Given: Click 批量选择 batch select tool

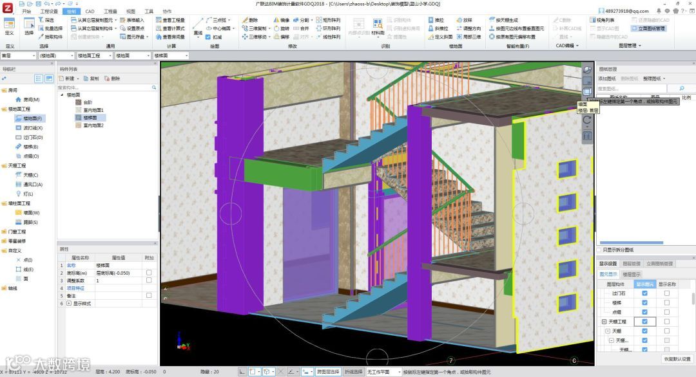Looking at the screenshot, I should point(50,28).
